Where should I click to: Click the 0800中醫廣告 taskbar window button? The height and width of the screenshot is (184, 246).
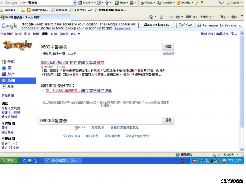(63, 161)
